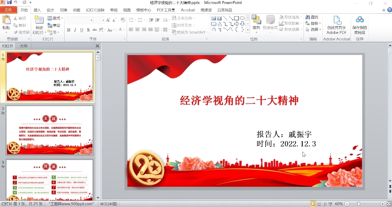Select the oval shape in shapes gallery
The height and width of the screenshot is (207, 392).
point(242,18)
